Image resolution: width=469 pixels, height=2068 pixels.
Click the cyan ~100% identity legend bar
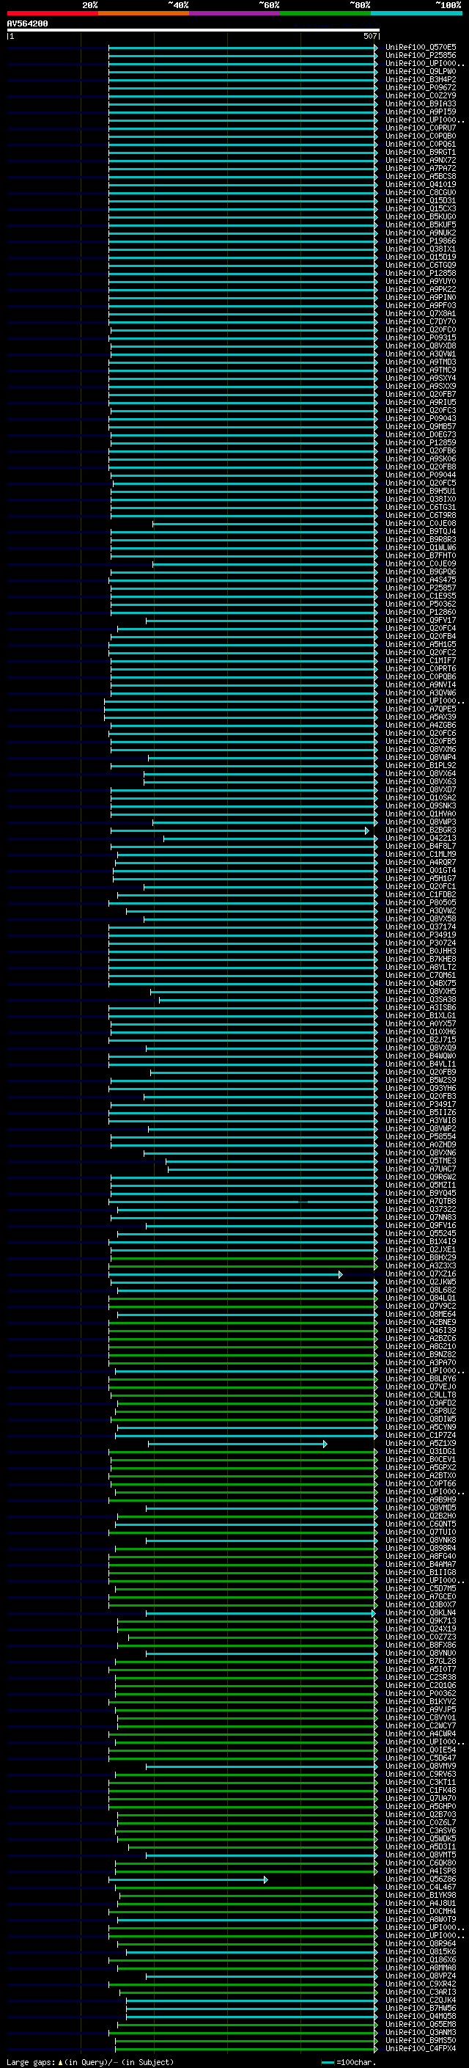[x=416, y=13]
